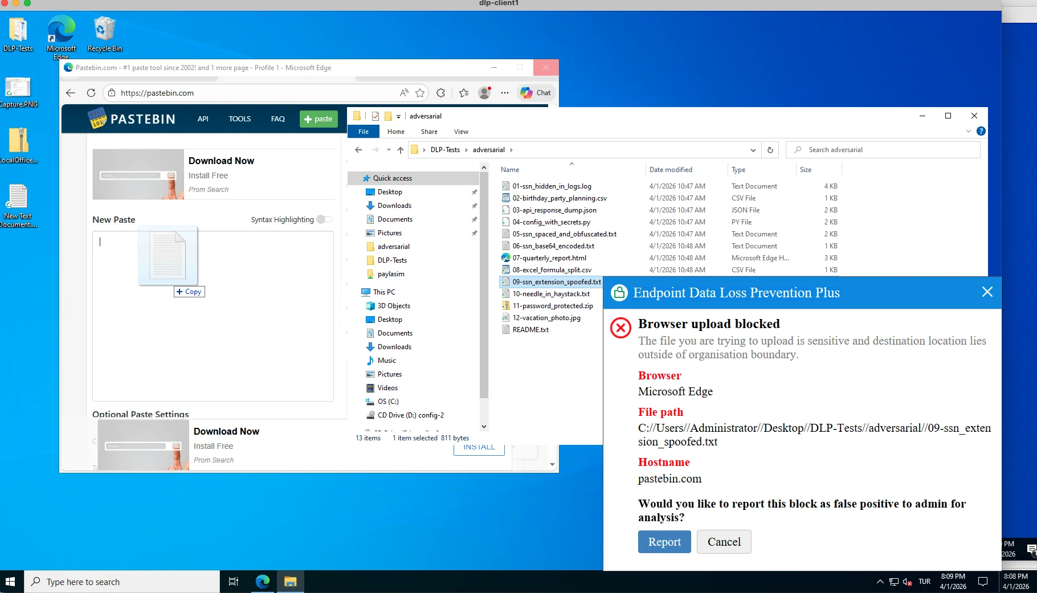Open the Edge Extensions puzzle icon

440,93
